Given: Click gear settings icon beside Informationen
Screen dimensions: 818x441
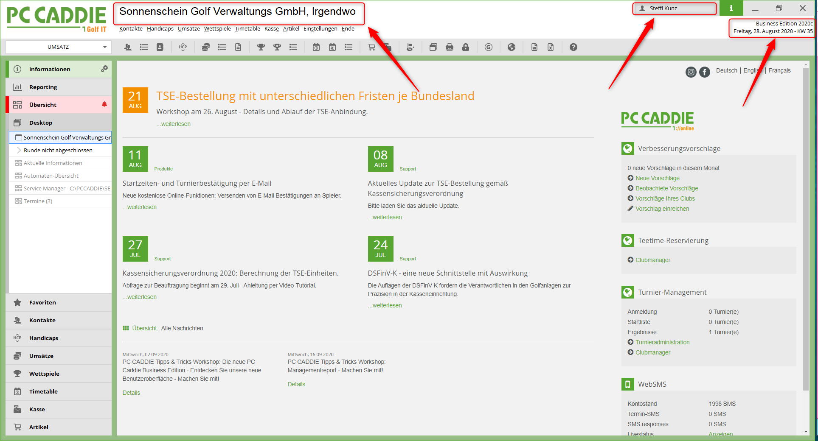Looking at the screenshot, I should click(104, 69).
